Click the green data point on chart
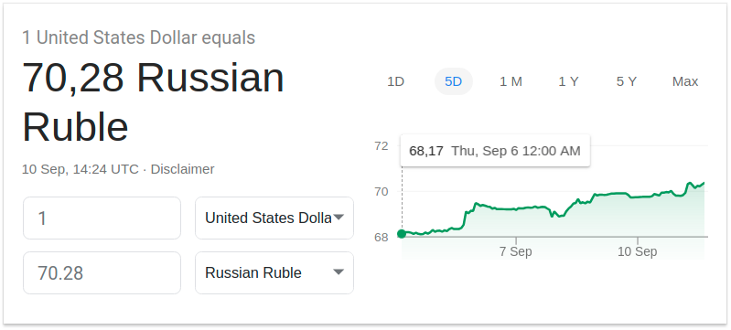The image size is (731, 330). (x=402, y=233)
